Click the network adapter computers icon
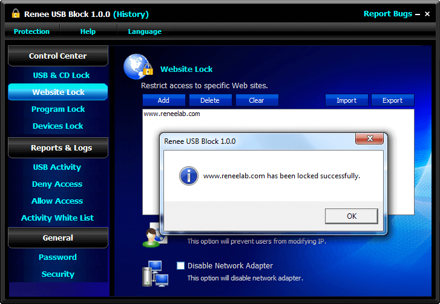 tap(154, 273)
